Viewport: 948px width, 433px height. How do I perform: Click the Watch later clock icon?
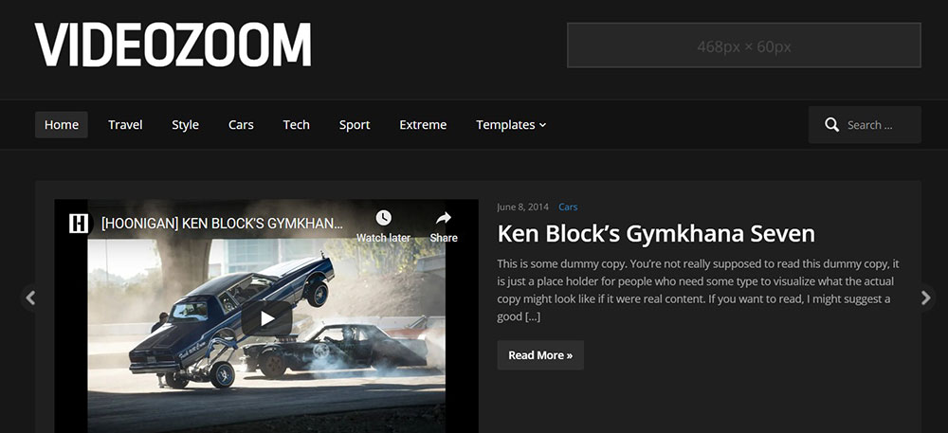tap(383, 218)
